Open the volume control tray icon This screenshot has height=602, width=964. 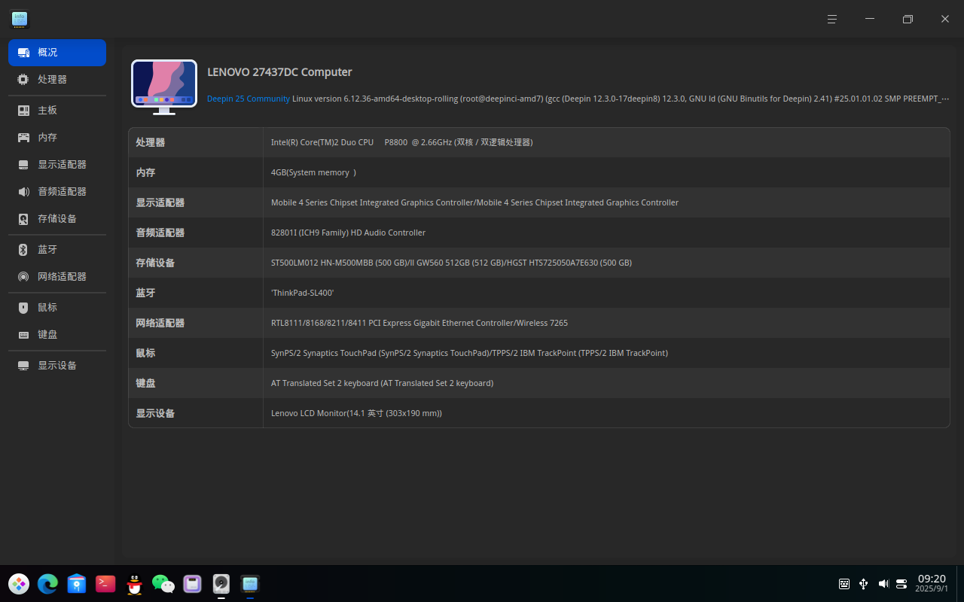point(883,584)
